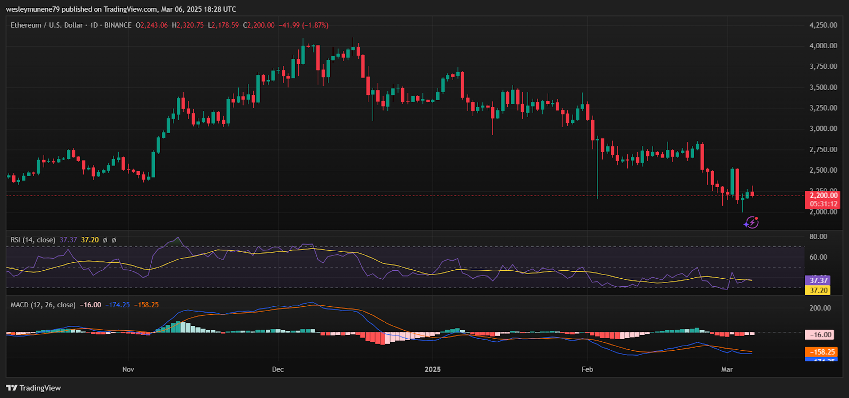Click the 3,750.00 price axis label
The width and height of the screenshot is (849, 398).
[823, 66]
